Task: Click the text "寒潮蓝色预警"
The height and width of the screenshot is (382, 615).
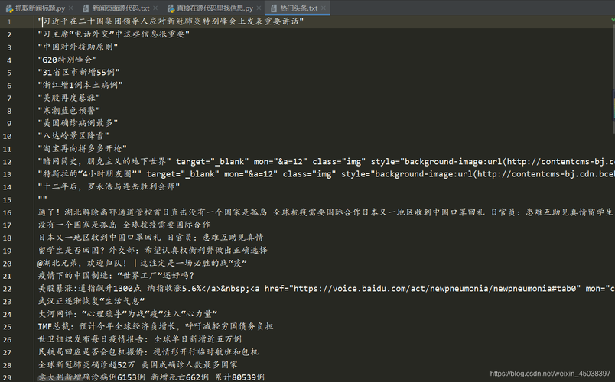Action: [x=69, y=110]
